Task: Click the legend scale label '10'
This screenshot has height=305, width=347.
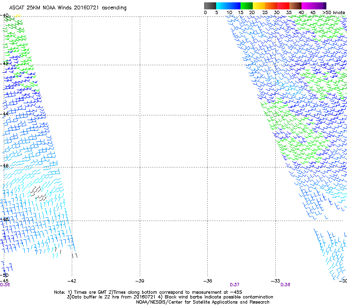Action: (x=229, y=13)
